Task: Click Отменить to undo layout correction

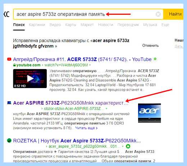Action: [150, 46]
